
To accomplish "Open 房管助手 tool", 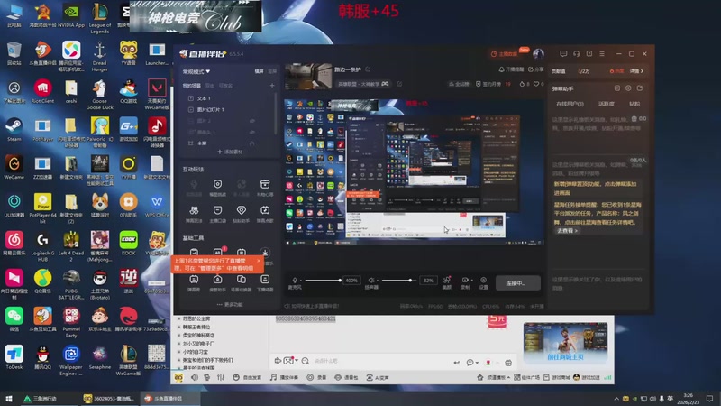I will coord(217,282).
